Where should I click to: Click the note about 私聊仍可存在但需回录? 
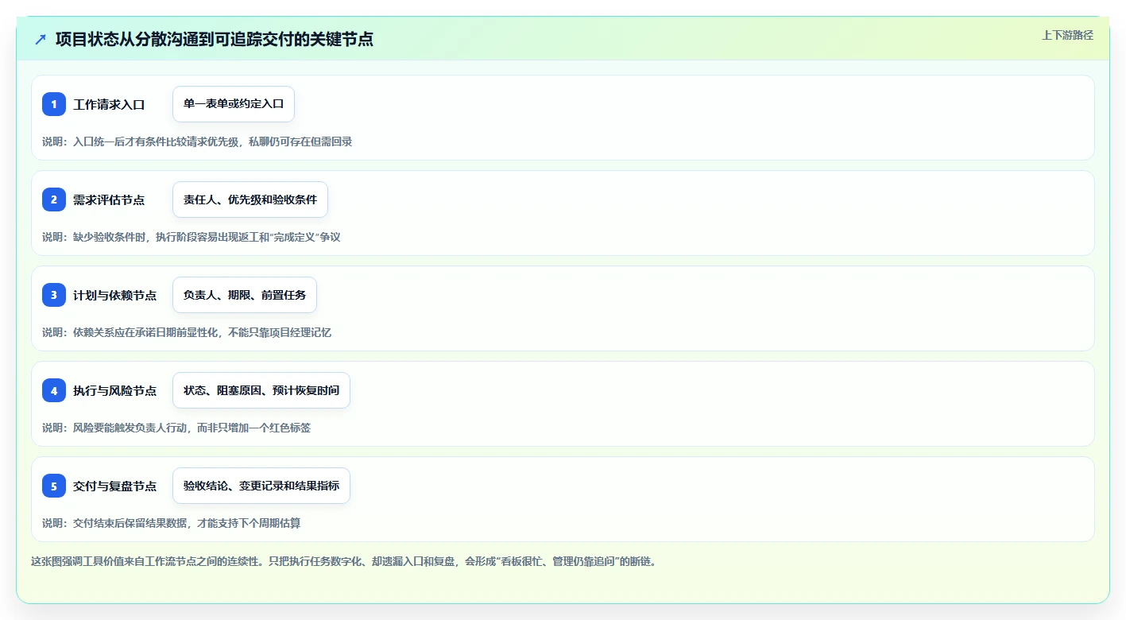[197, 141]
